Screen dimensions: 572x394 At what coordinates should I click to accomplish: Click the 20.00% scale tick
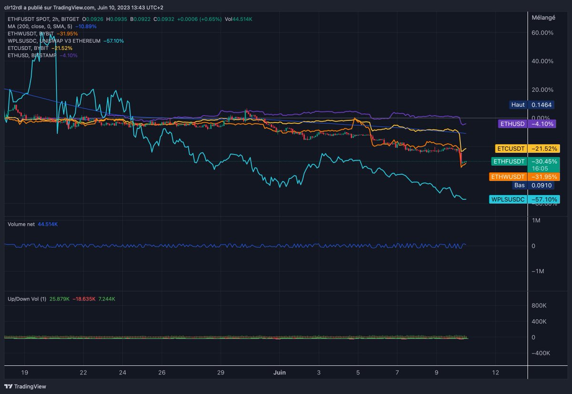(x=542, y=89)
